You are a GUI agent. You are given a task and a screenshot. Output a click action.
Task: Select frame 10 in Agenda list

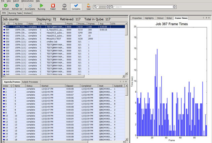click(x=63, y=116)
